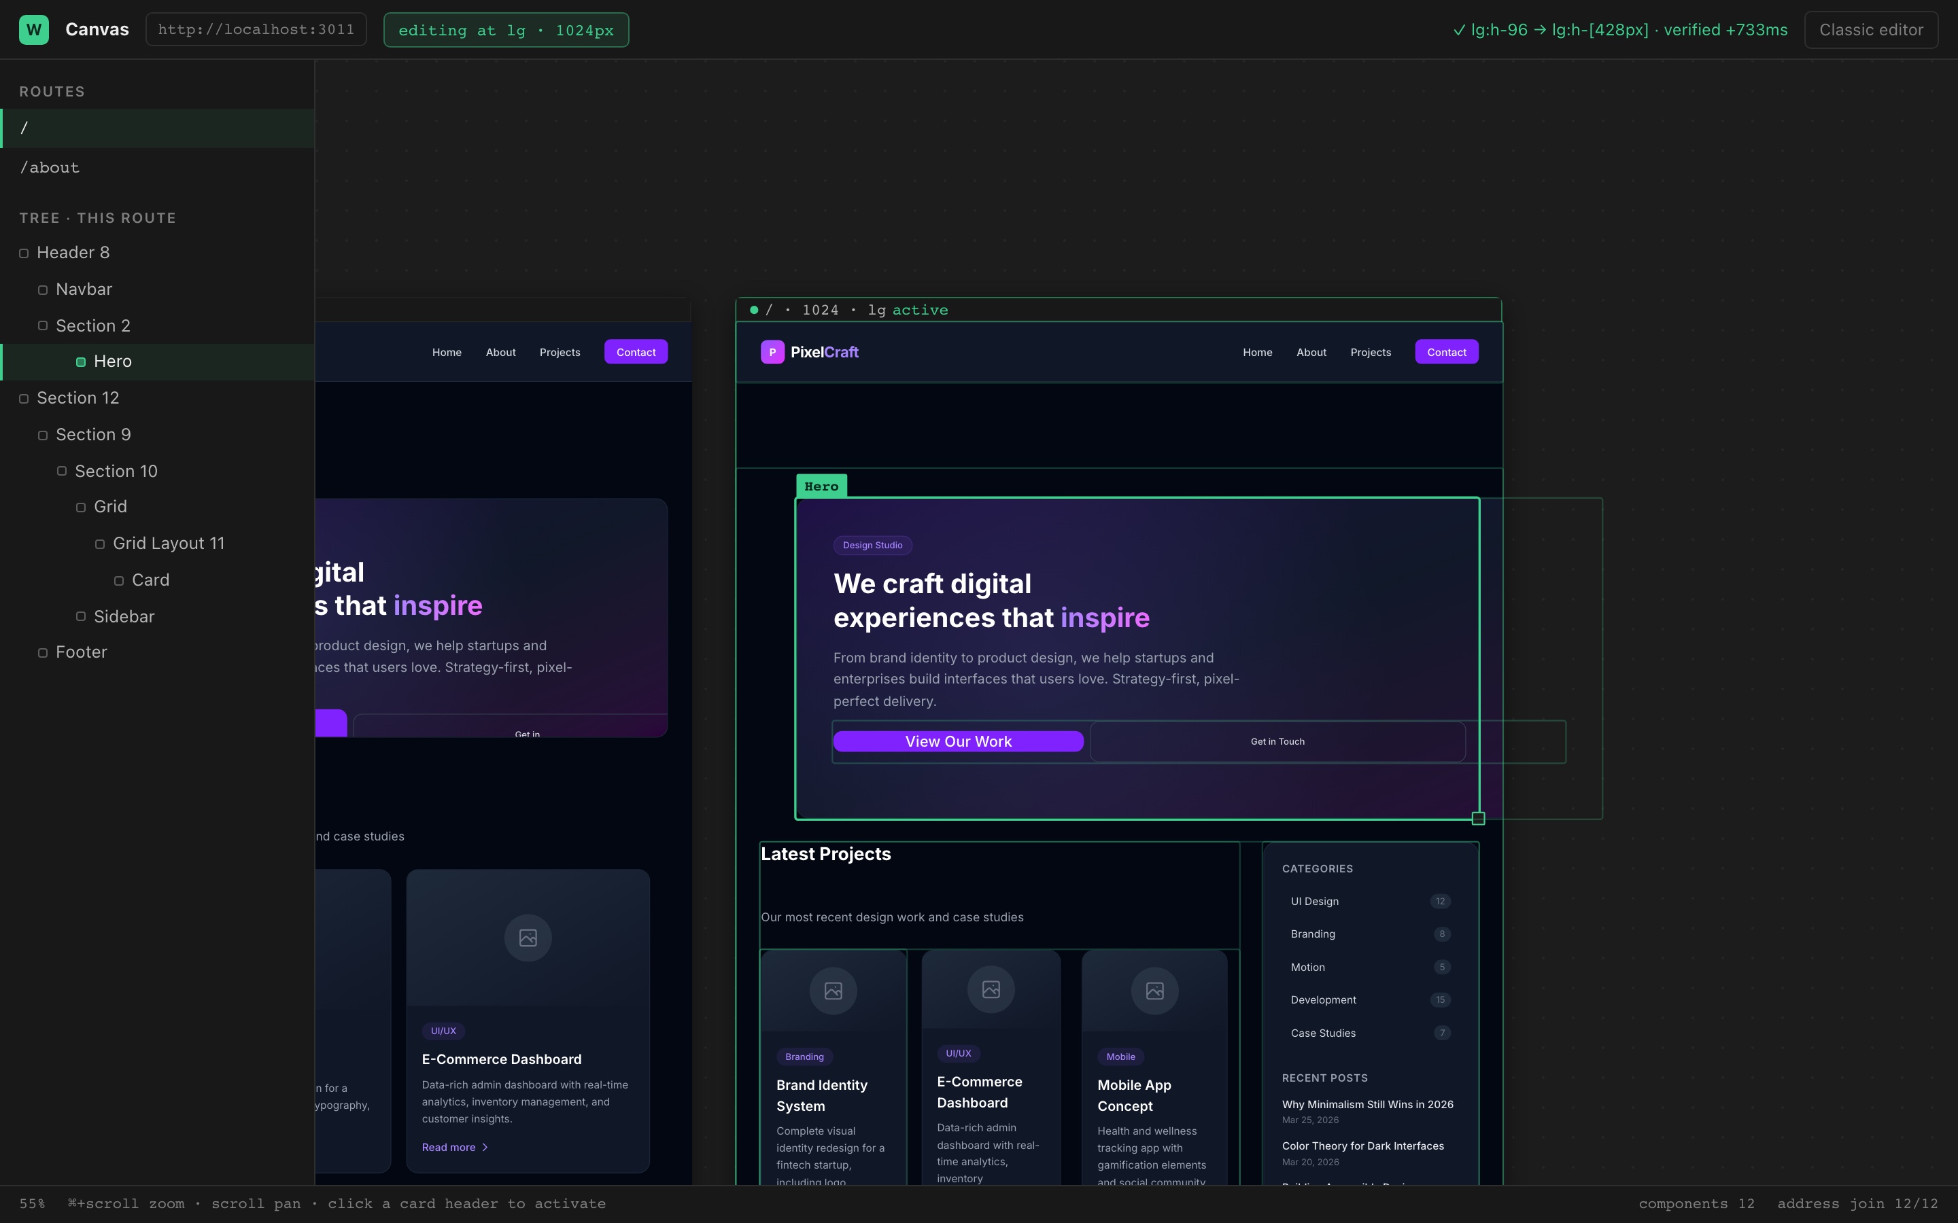
Task: Open the Branding category
Action: 1370,934
